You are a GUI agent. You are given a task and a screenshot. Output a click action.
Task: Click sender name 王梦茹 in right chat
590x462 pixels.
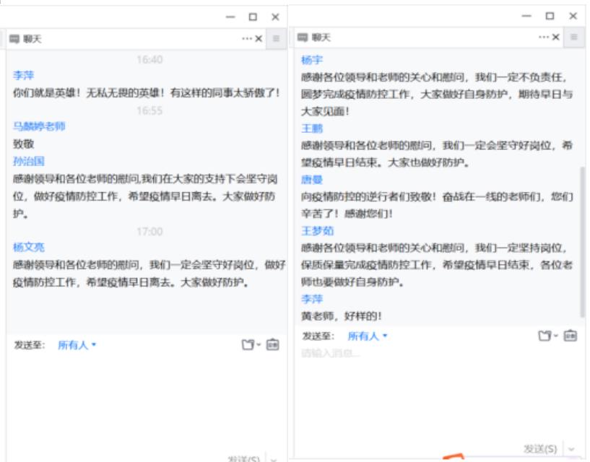317,231
